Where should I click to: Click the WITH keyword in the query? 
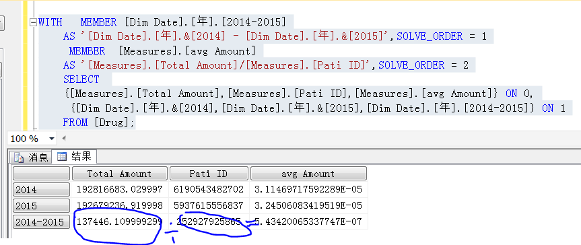(x=50, y=22)
